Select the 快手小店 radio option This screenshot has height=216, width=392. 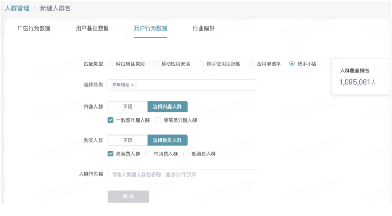tap(292, 64)
